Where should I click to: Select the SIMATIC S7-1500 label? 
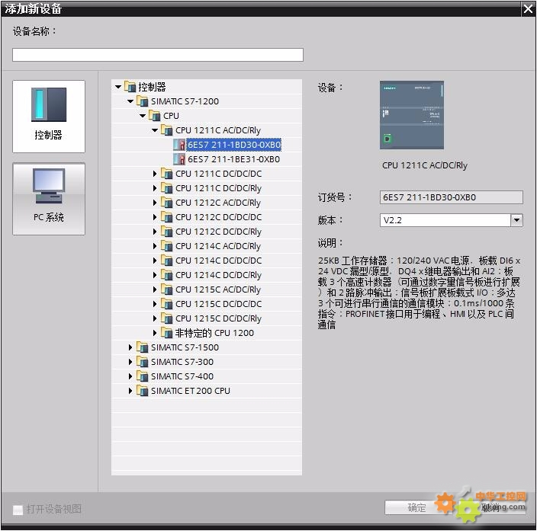(185, 347)
